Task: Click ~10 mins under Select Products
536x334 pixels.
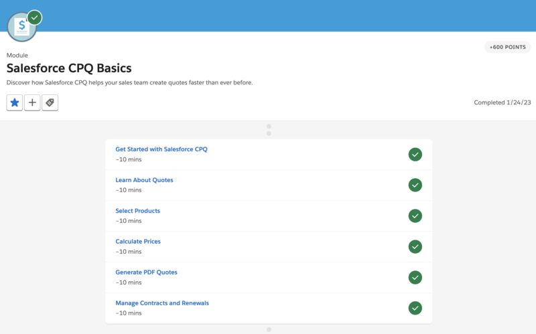Action: [x=129, y=221]
